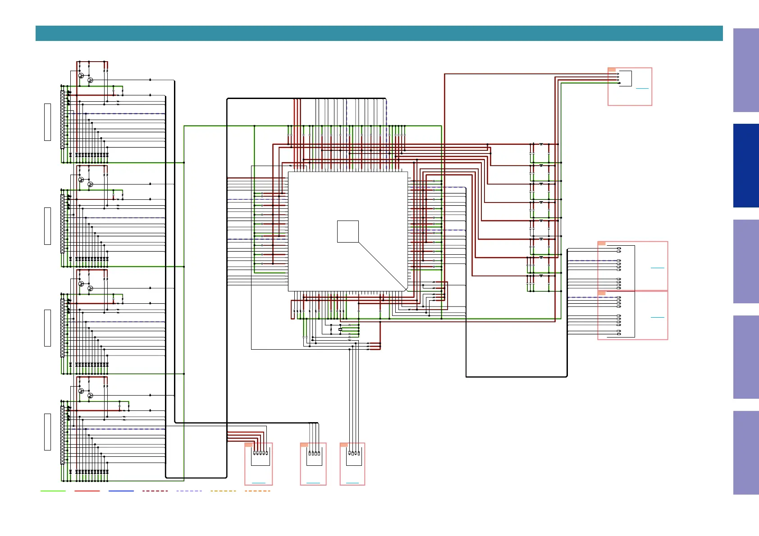This screenshot has width=759, height=536.
Task: Click the solid green legend line
Action: click(x=53, y=491)
